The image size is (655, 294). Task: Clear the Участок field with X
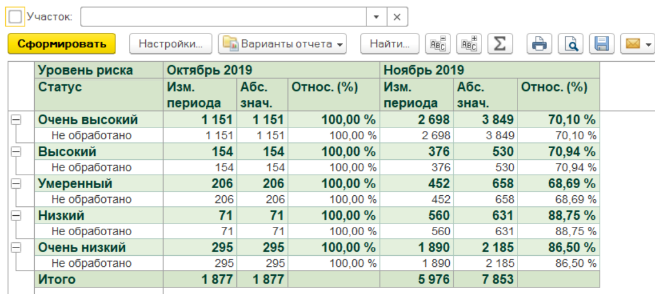click(397, 17)
